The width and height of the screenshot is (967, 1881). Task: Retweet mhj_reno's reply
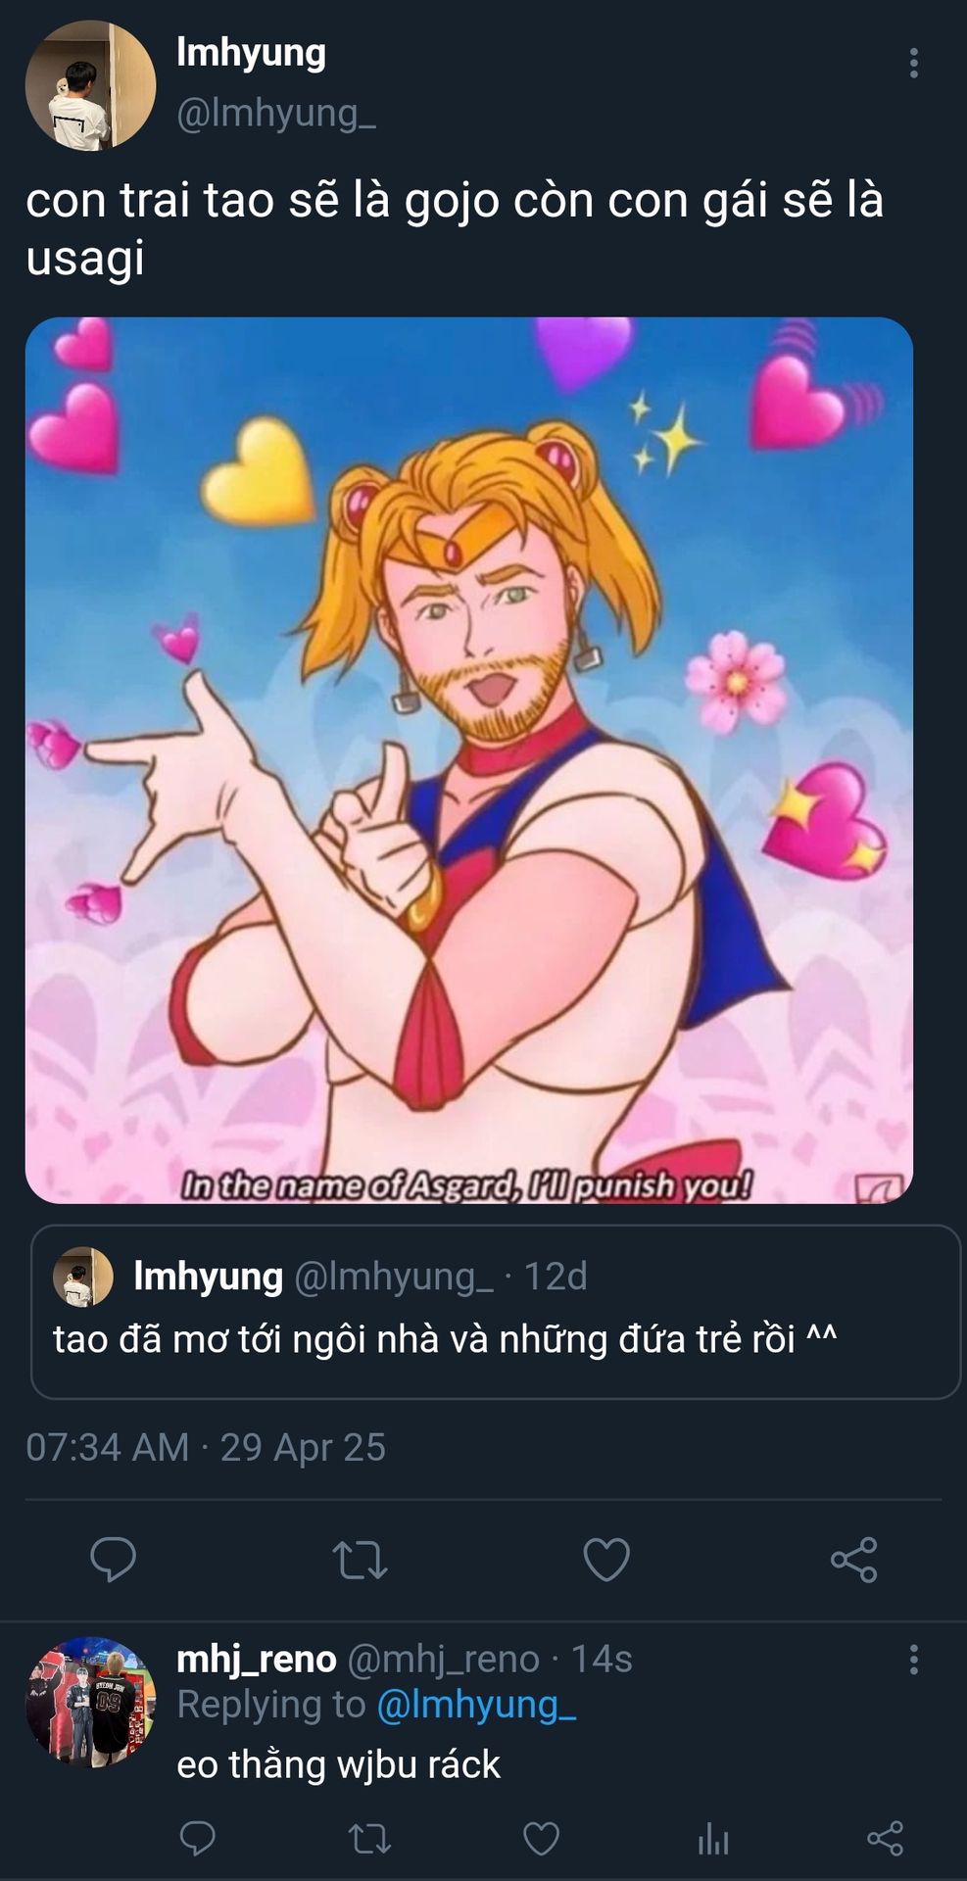(x=369, y=1839)
